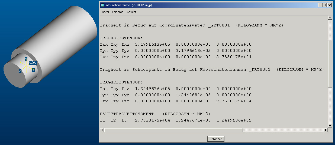Click the Informationsfenster title bar icon
Image resolution: width=335 pixels, height=145 pixels.
click(102, 5)
